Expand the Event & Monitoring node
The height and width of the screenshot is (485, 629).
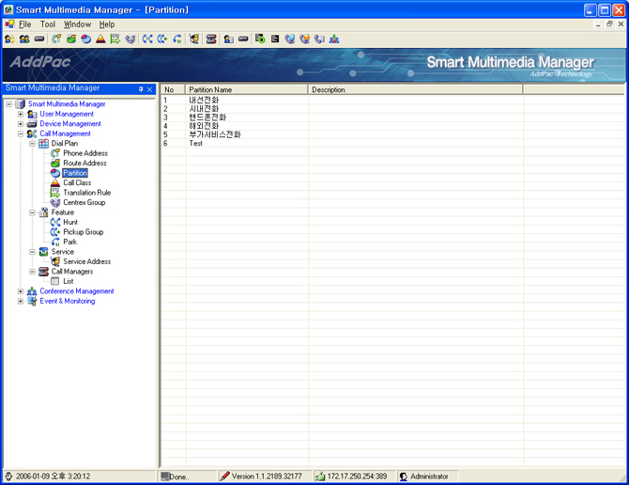(x=21, y=302)
